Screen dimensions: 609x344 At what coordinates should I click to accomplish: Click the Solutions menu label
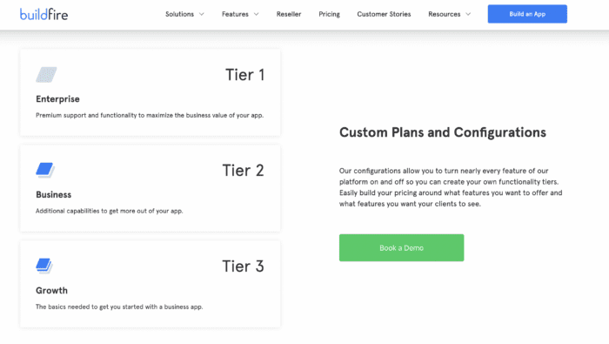coord(179,14)
